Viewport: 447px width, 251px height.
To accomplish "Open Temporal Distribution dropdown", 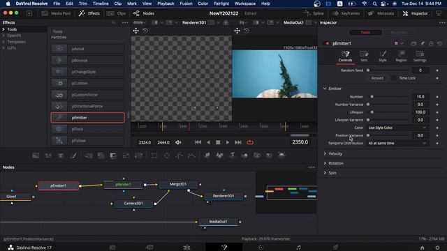I will [397, 143].
